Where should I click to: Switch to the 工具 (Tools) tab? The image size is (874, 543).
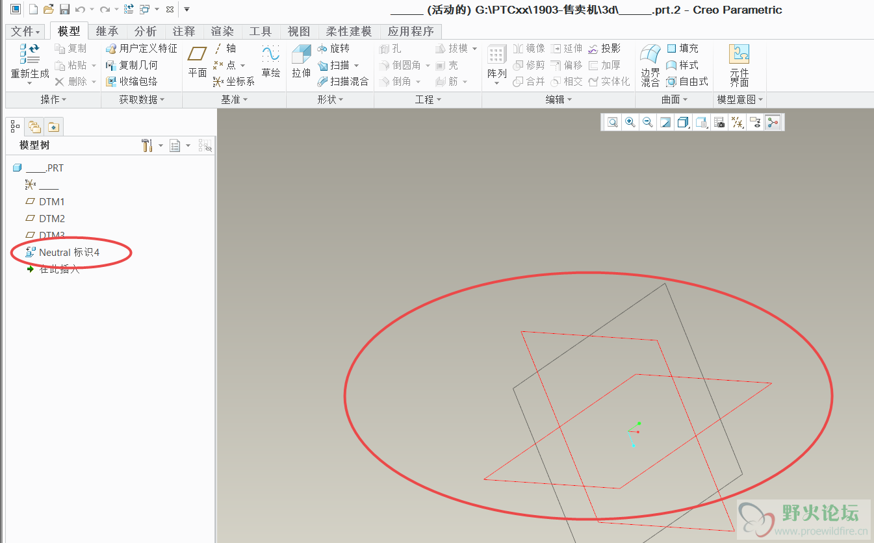click(x=261, y=31)
